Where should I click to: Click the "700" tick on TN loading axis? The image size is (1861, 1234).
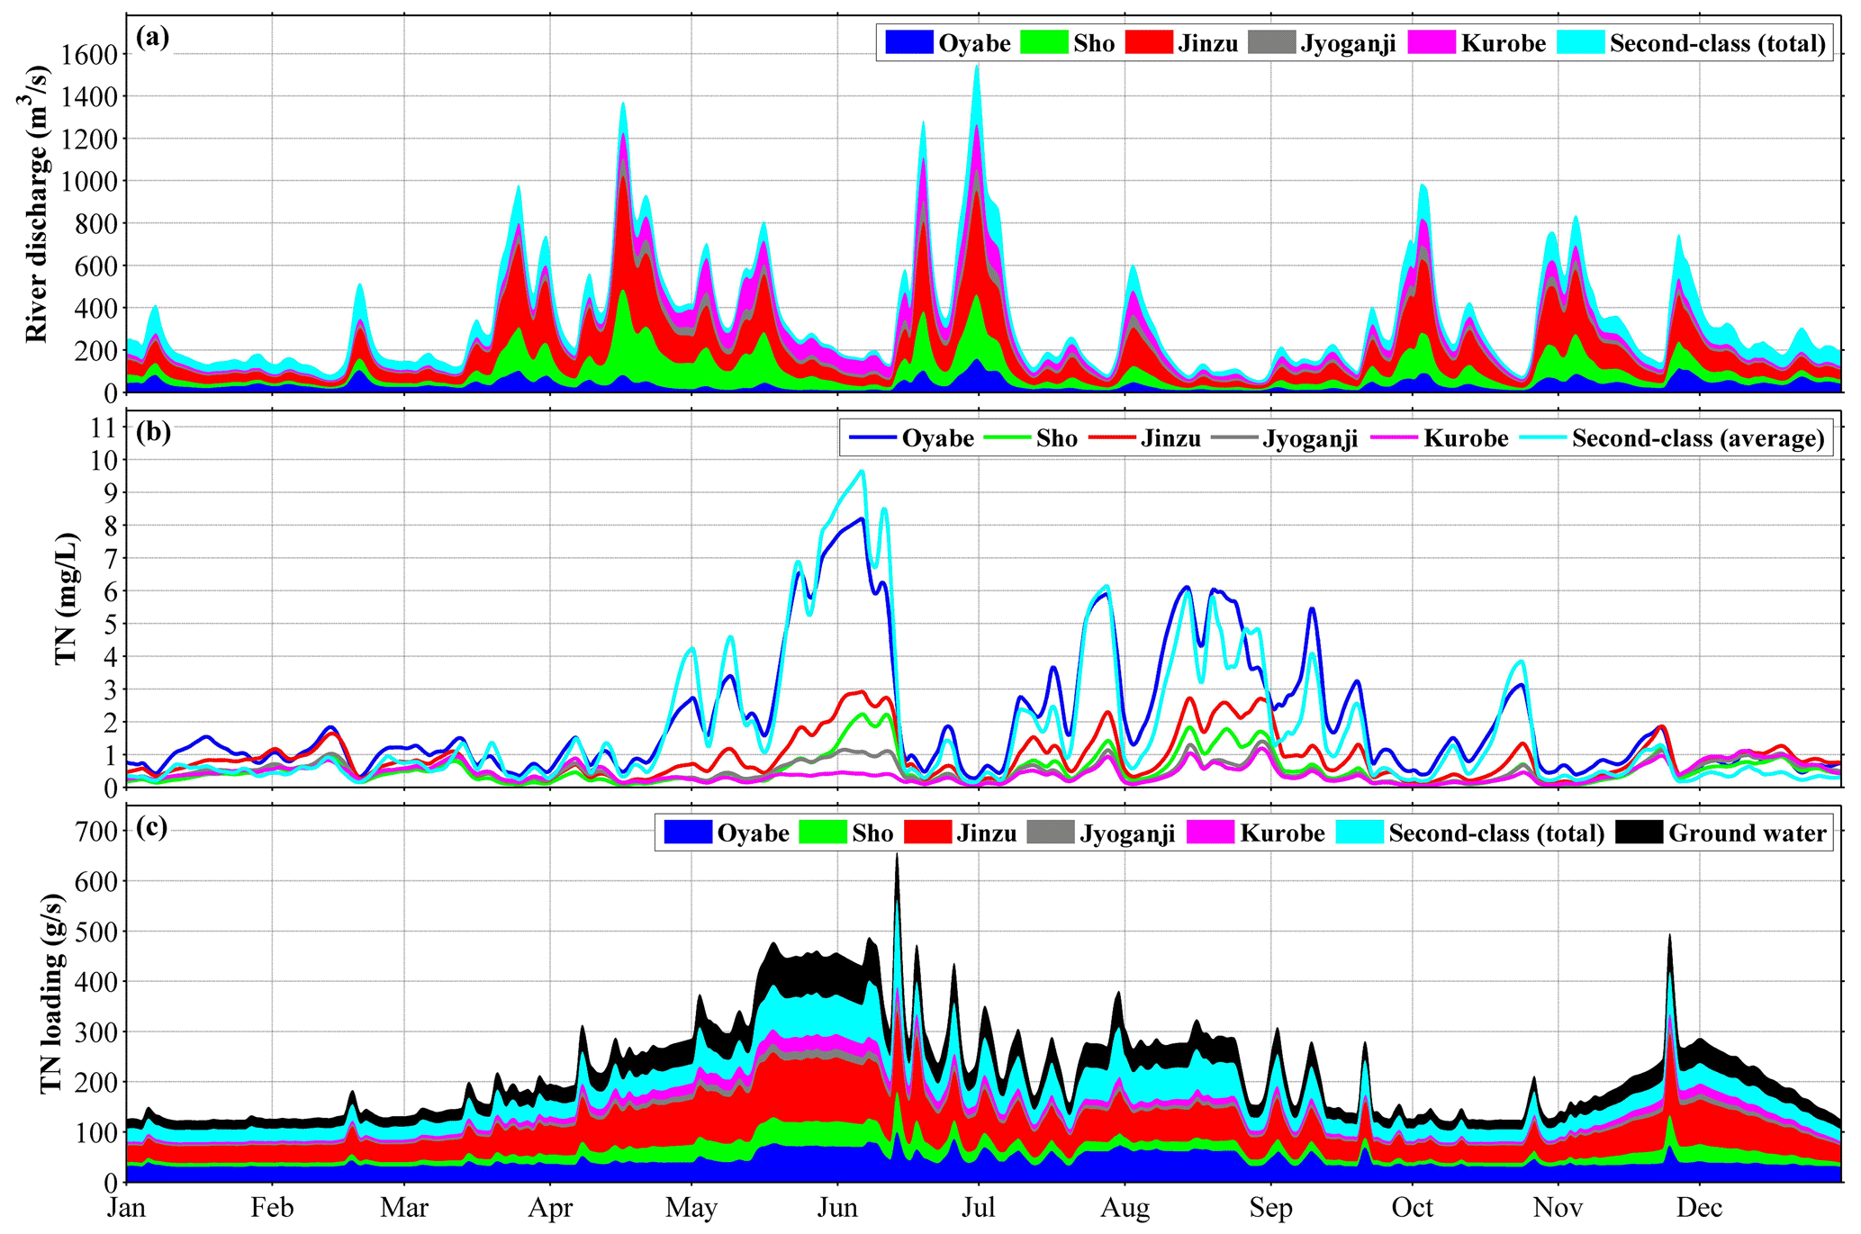coord(97,831)
